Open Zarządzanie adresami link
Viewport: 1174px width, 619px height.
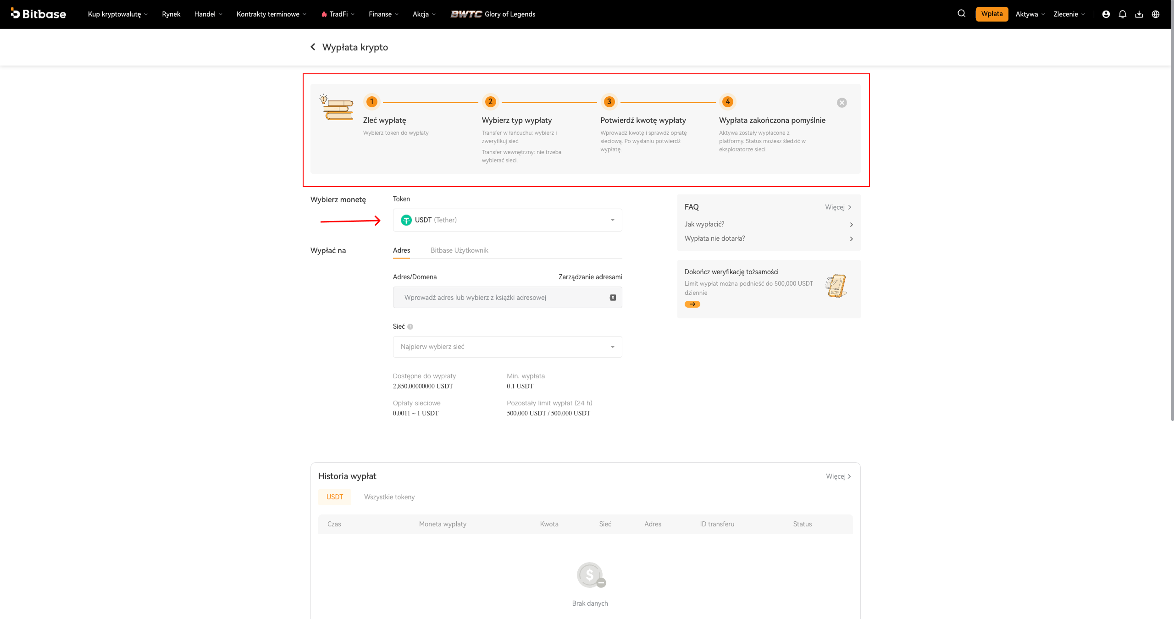pos(590,277)
